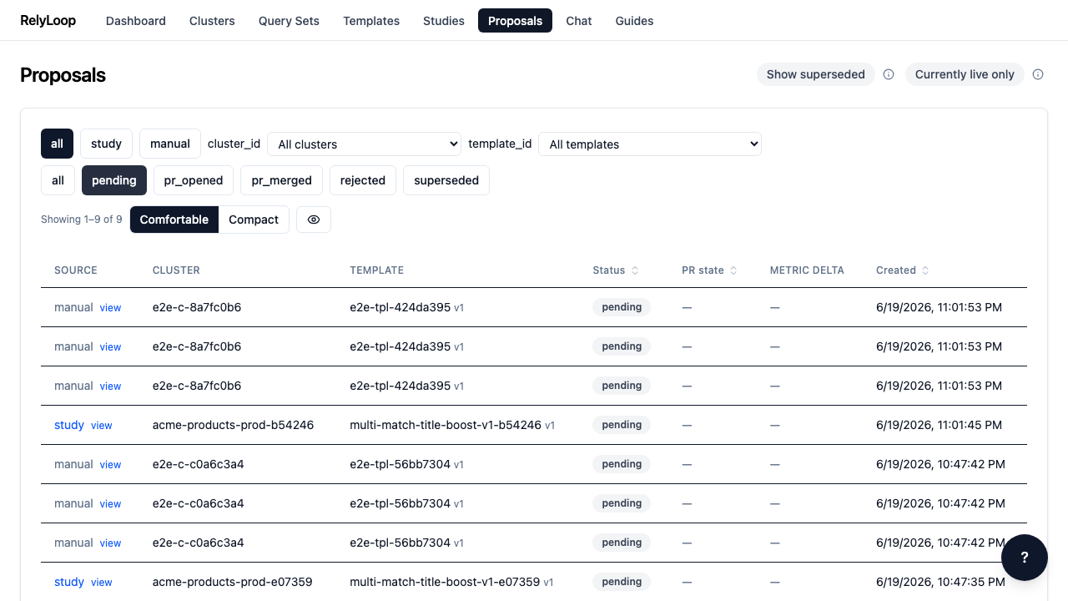Open study link for acme-products-prod-b54246
The width and height of the screenshot is (1068, 601).
click(x=69, y=425)
